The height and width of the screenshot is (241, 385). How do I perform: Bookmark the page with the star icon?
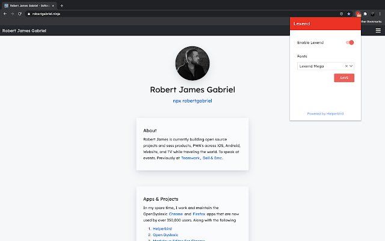coord(349,14)
